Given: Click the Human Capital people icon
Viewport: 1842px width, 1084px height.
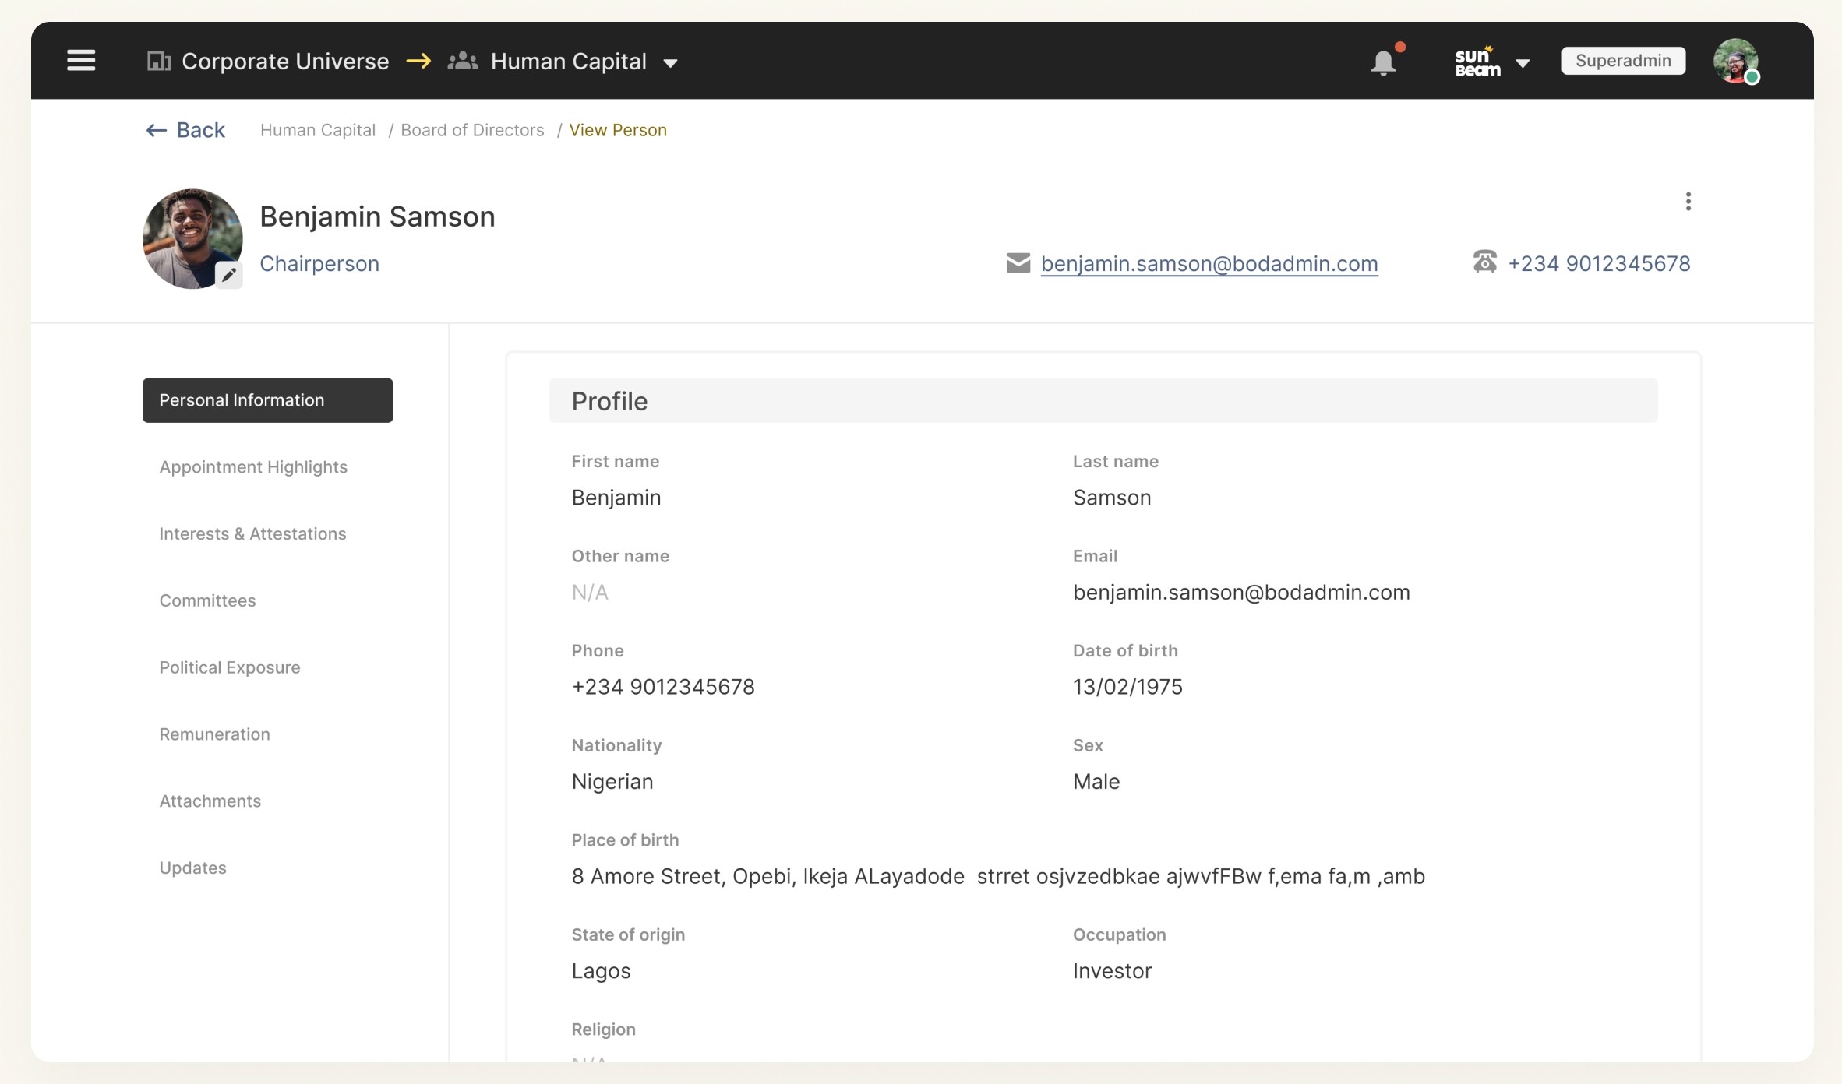Looking at the screenshot, I should click(x=463, y=61).
